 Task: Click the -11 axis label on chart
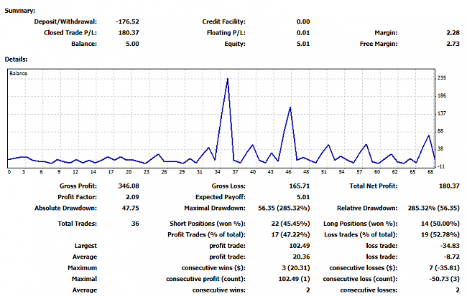click(x=441, y=167)
